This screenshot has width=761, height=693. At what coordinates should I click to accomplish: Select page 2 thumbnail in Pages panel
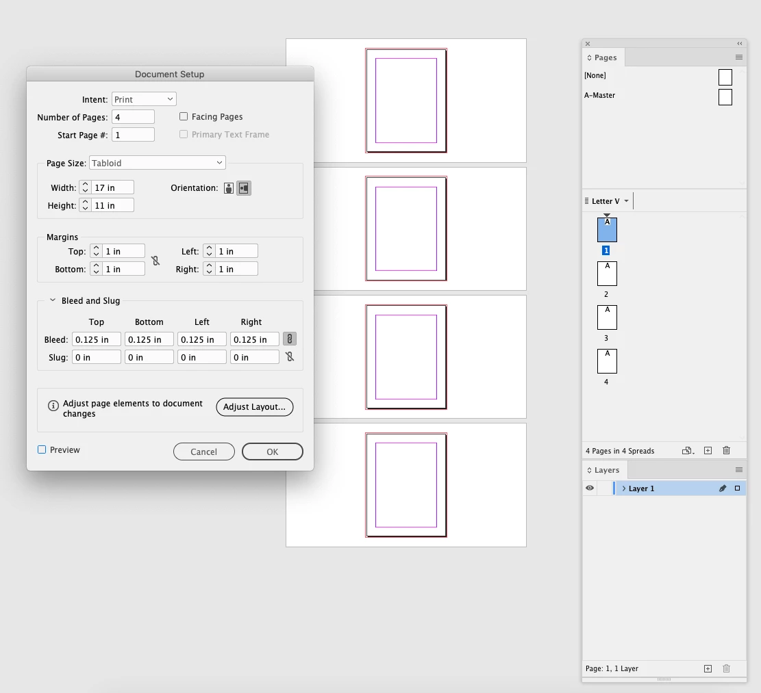click(607, 274)
